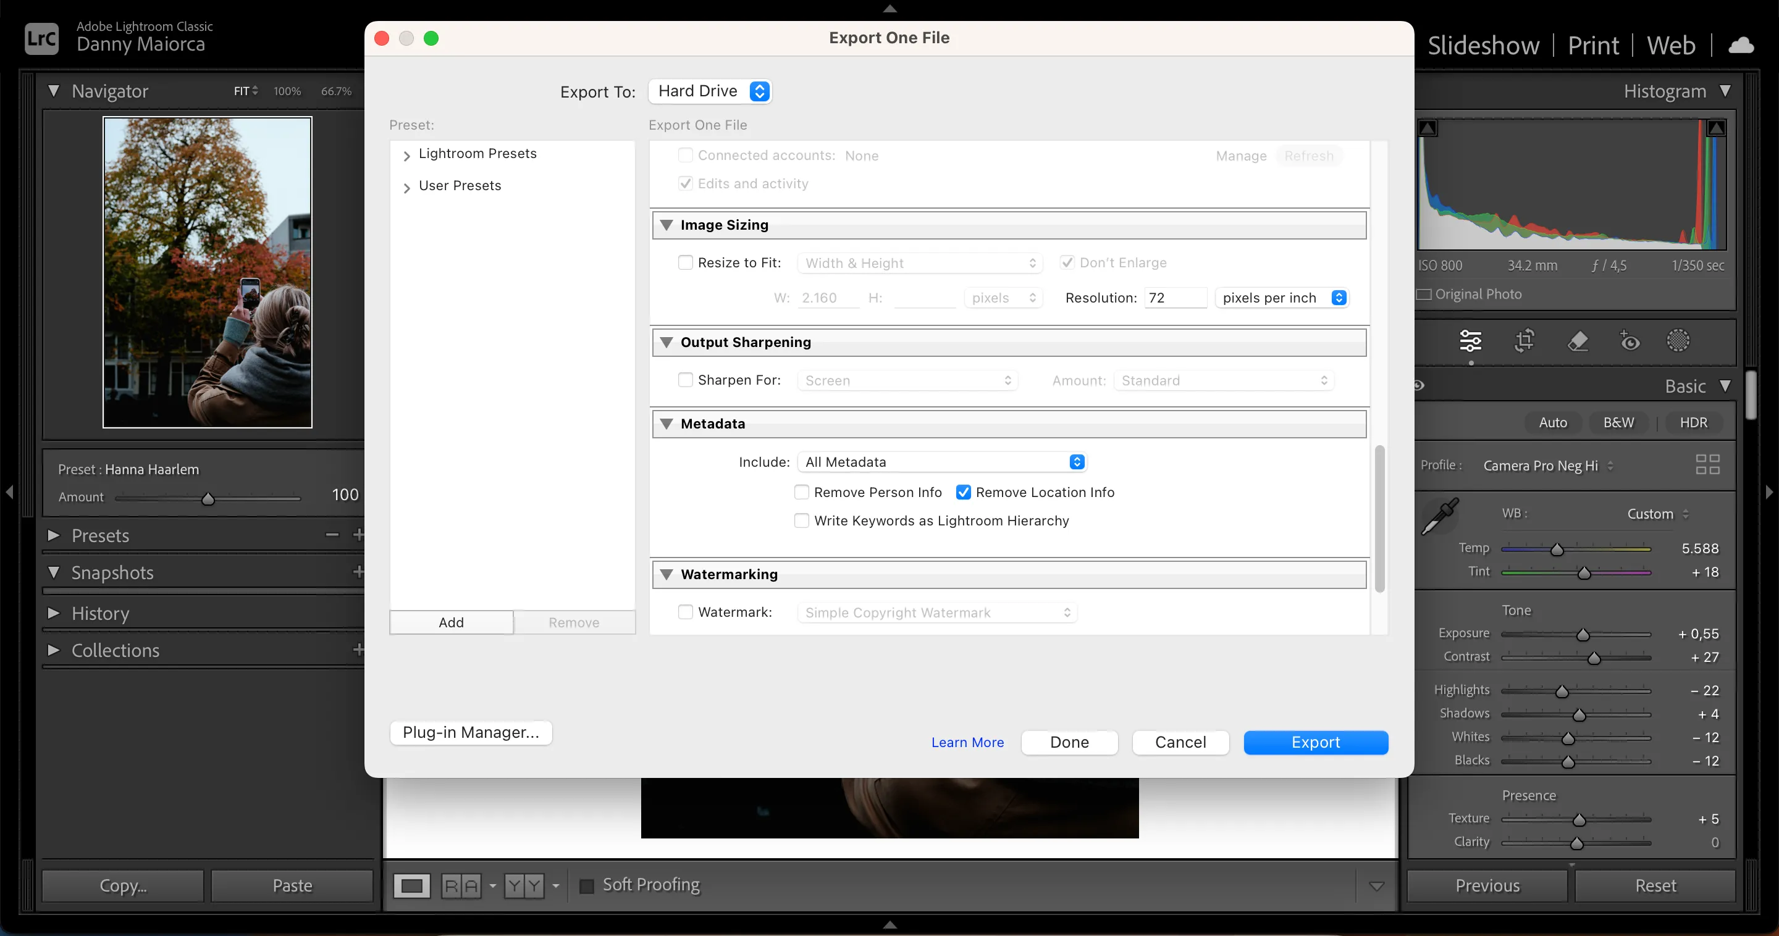This screenshot has height=936, width=1779.
Task: Open the Export To Hard Drive dropdown
Action: click(710, 91)
